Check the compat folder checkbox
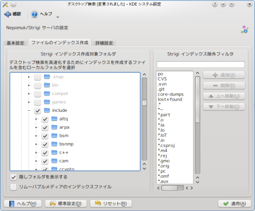The height and width of the screenshot is (211, 255). [38, 94]
